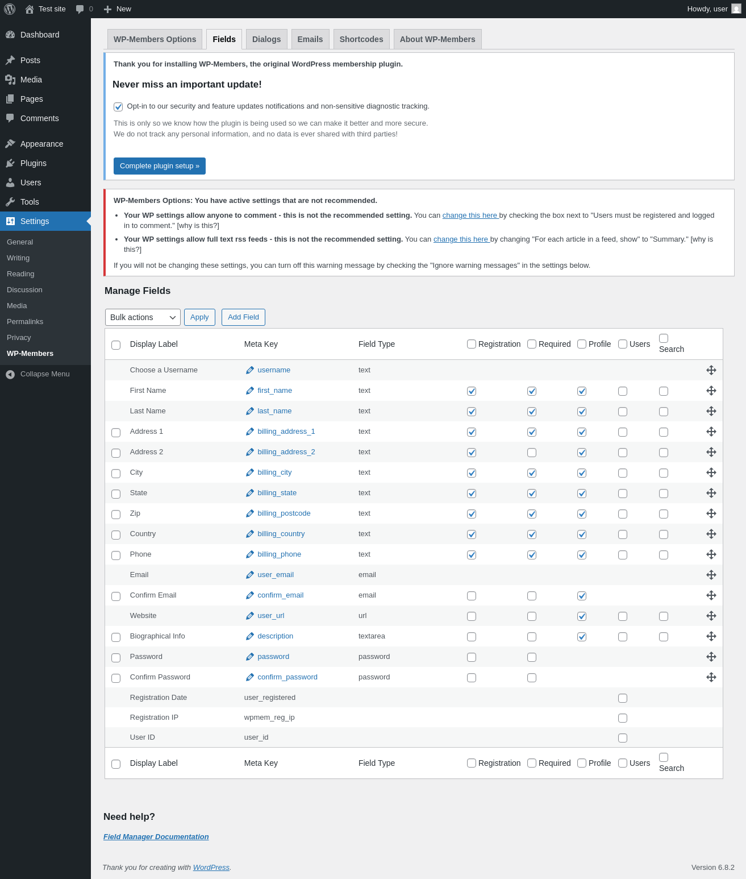Screen dimensions: 746x879
Task: Click the 'Manage Fields' heading
Action: (x=137, y=291)
